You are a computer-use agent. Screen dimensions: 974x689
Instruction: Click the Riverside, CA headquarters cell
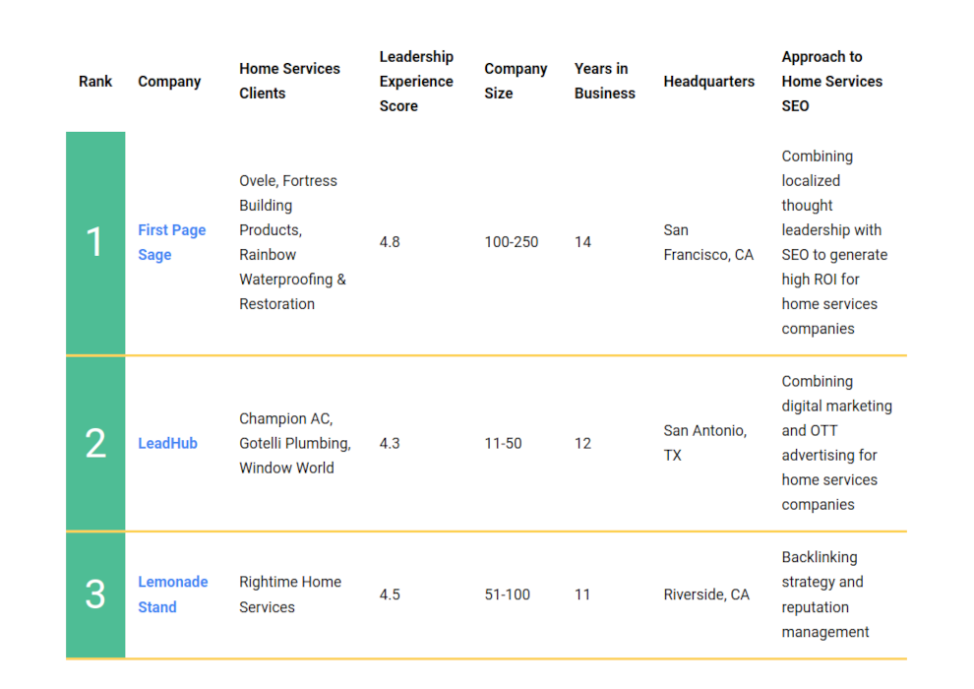coord(706,595)
